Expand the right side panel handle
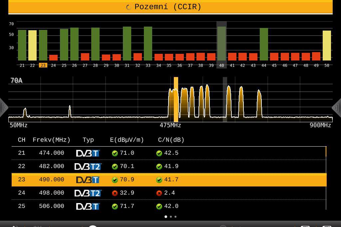The height and width of the screenshot is (227, 341). (x=337, y=107)
